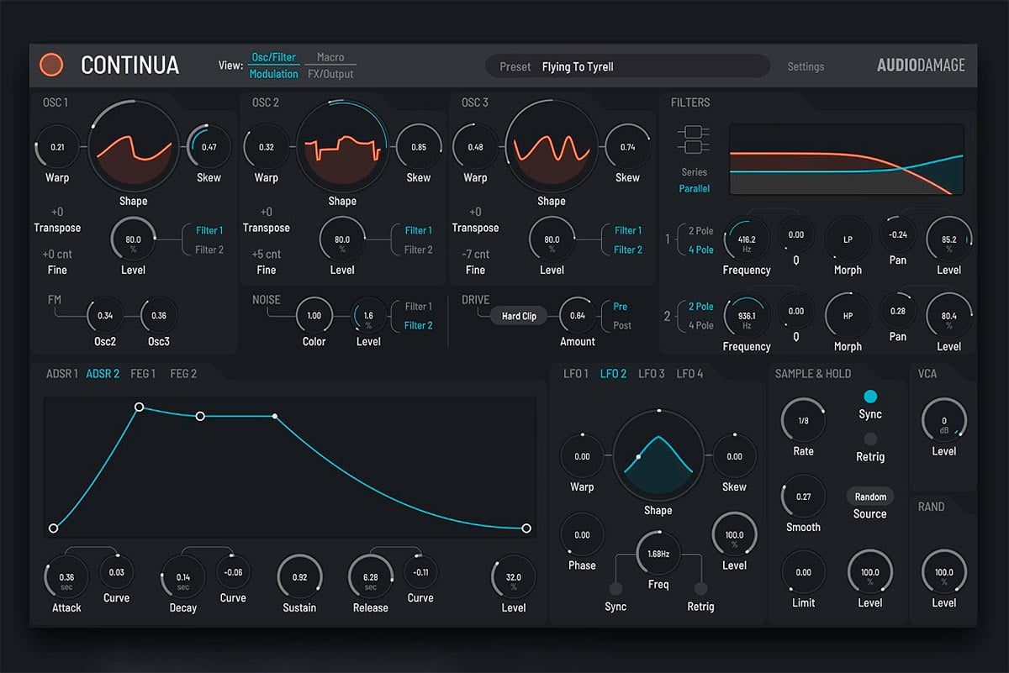Set Filter 2 slope to 4 Pole
Viewport: 1009px width, 673px height.
point(701,325)
